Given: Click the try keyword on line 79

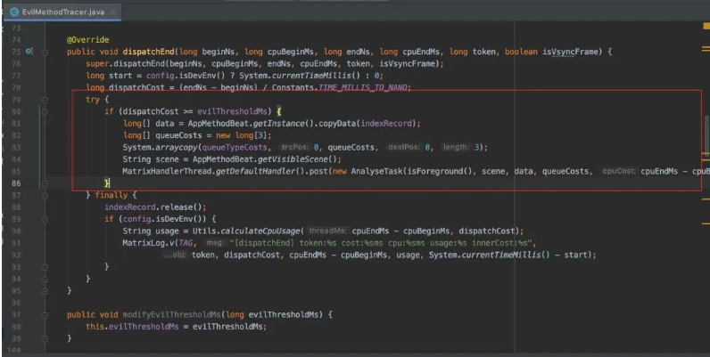Looking at the screenshot, I should coord(93,100).
